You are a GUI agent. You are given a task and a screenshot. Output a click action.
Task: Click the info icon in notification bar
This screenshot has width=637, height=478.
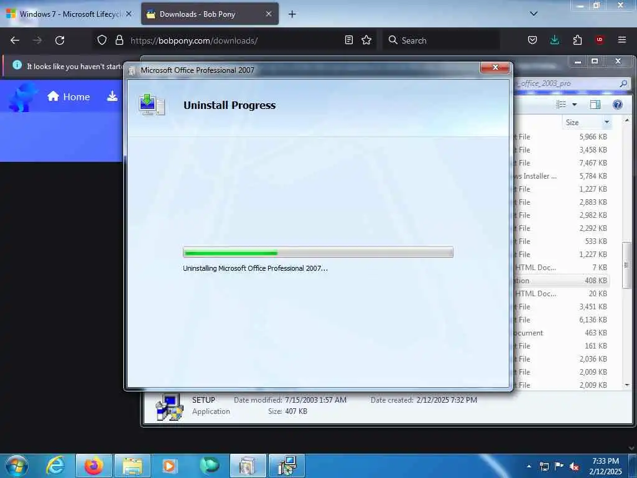coord(17,65)
